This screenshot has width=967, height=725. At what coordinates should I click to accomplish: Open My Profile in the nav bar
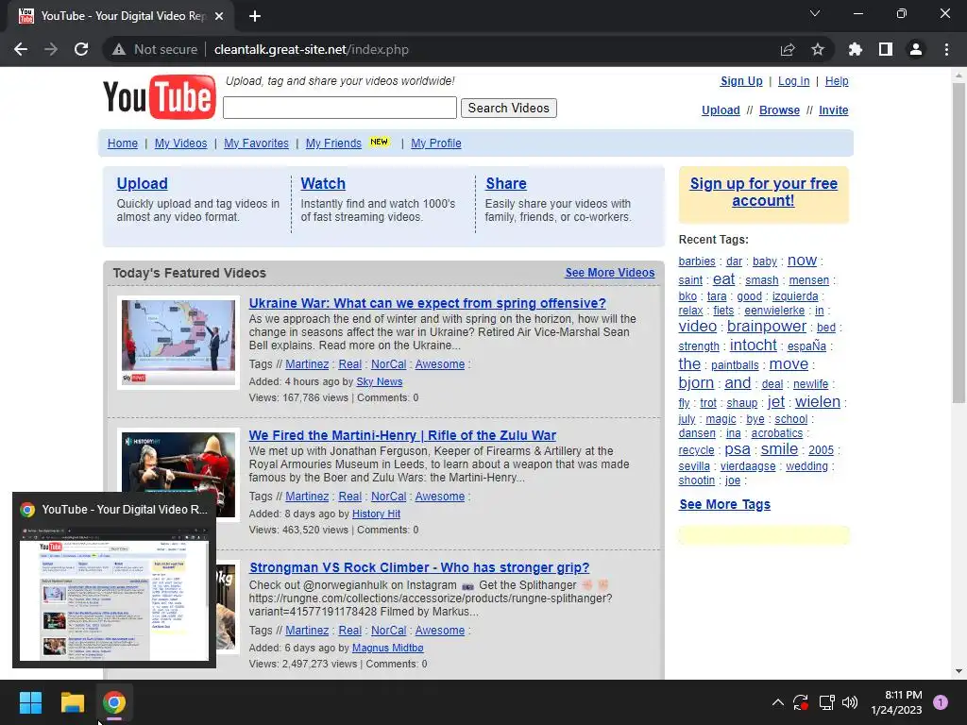[x=436, y=143]
